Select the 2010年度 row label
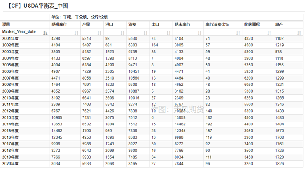The image size is (305, 171). click(10, 98)
